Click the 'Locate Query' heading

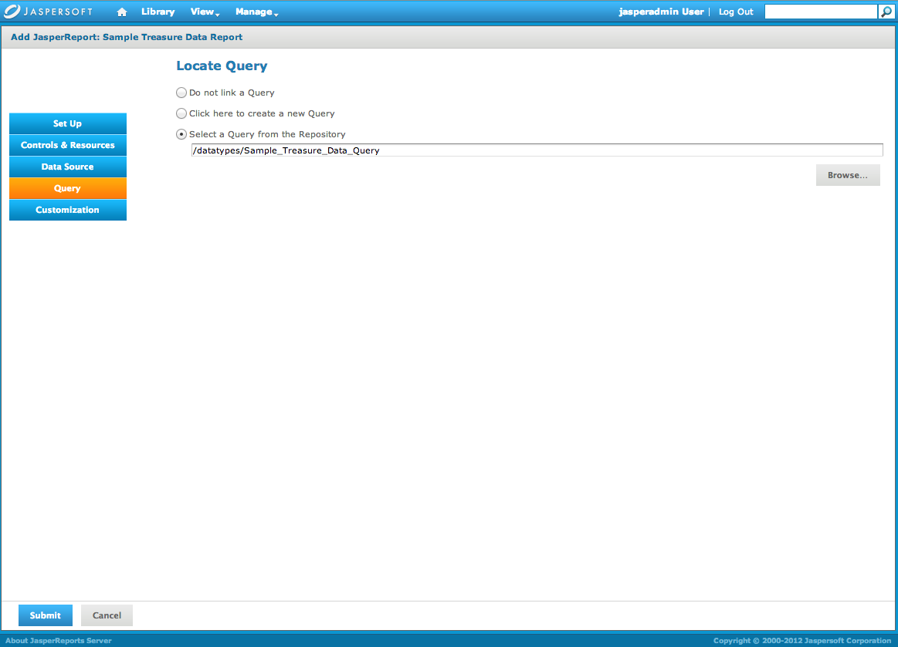click(222, 66)
